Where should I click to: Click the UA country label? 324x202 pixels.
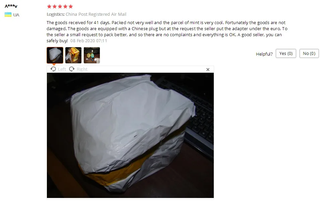(16, 15)
